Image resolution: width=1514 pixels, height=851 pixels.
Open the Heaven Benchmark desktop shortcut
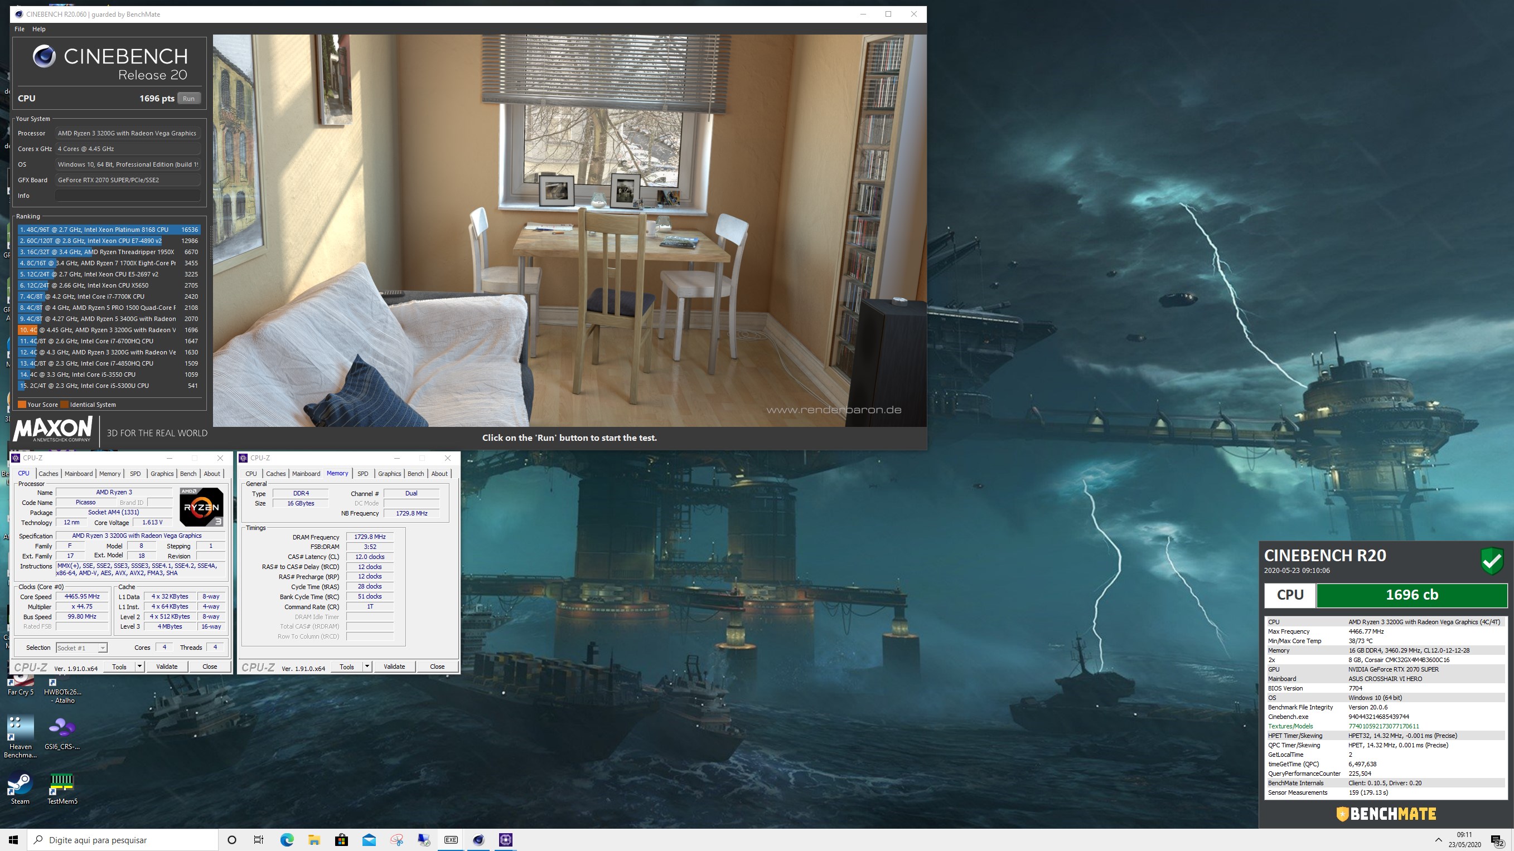click(x=20, y=737)
